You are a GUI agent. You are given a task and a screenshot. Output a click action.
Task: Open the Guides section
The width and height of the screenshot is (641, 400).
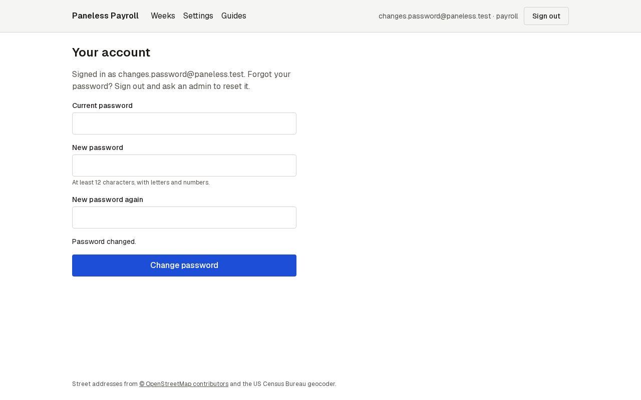point(234,16)
